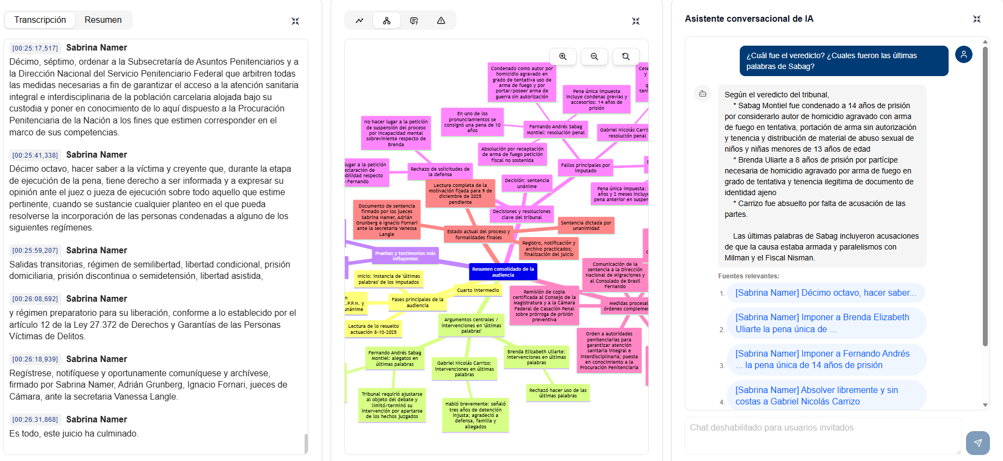Image resolution: width=1003 pixels, height=461 pixels.
Task: Open source link 'Imponer a Brenda Elizabeth Uliarte'
Action: [827, 323]
